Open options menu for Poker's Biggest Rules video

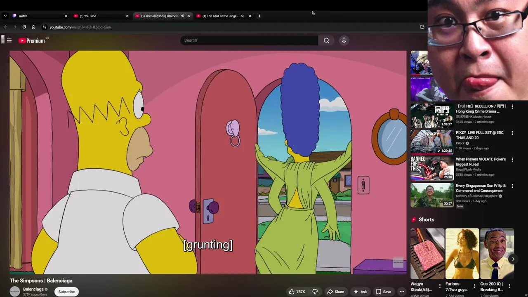pos(512,159)
